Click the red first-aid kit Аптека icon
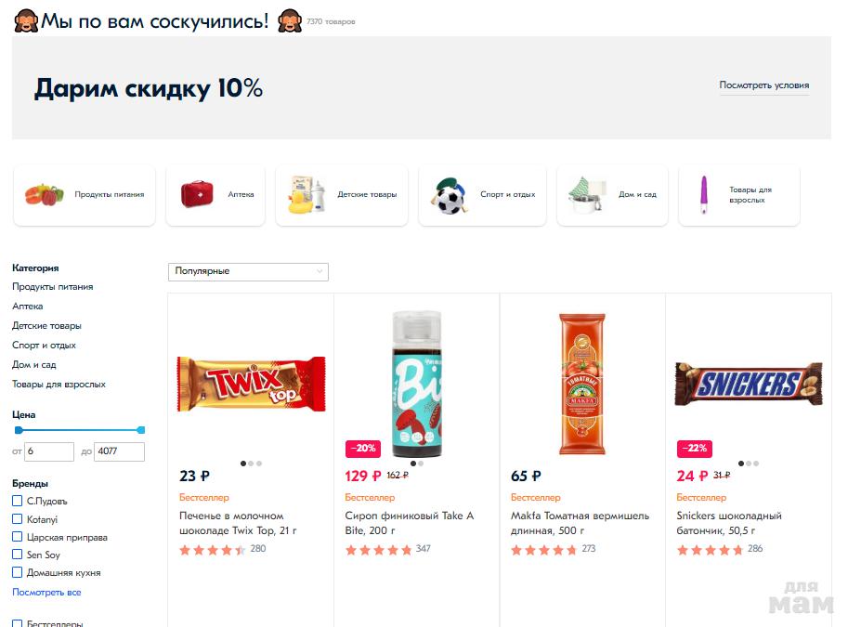The height and width of the screenshot is (627, 848). point(196,195)
